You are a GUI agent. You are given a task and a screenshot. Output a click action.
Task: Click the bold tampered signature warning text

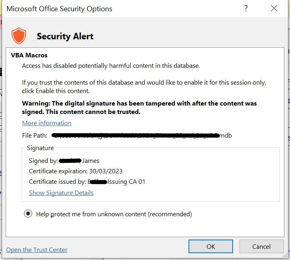point(139,108)
